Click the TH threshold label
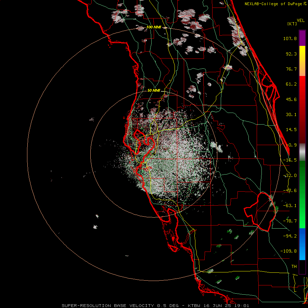Image resolution: width=308 pixels, height=308 pixels. click(x=294, y=266)
